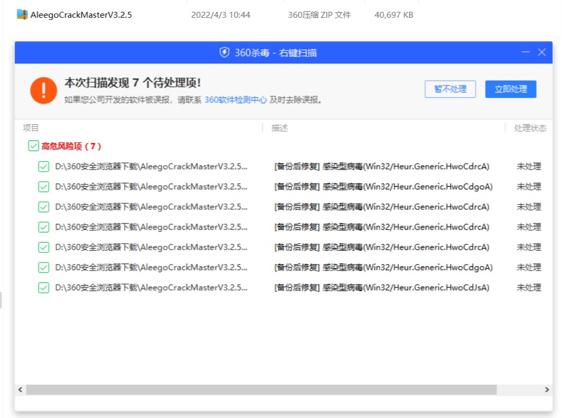Click the 暂不处理 button
This screenshot has width=562, height=418.
pos(450,89)
